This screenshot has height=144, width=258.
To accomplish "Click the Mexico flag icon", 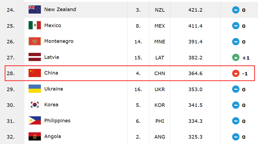I will click(35, 25).
